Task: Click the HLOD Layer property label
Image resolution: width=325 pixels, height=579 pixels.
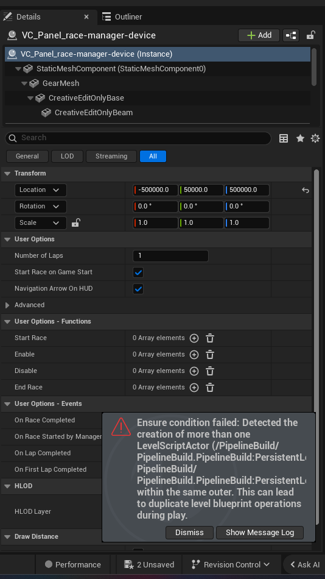Action: point(32,511)
